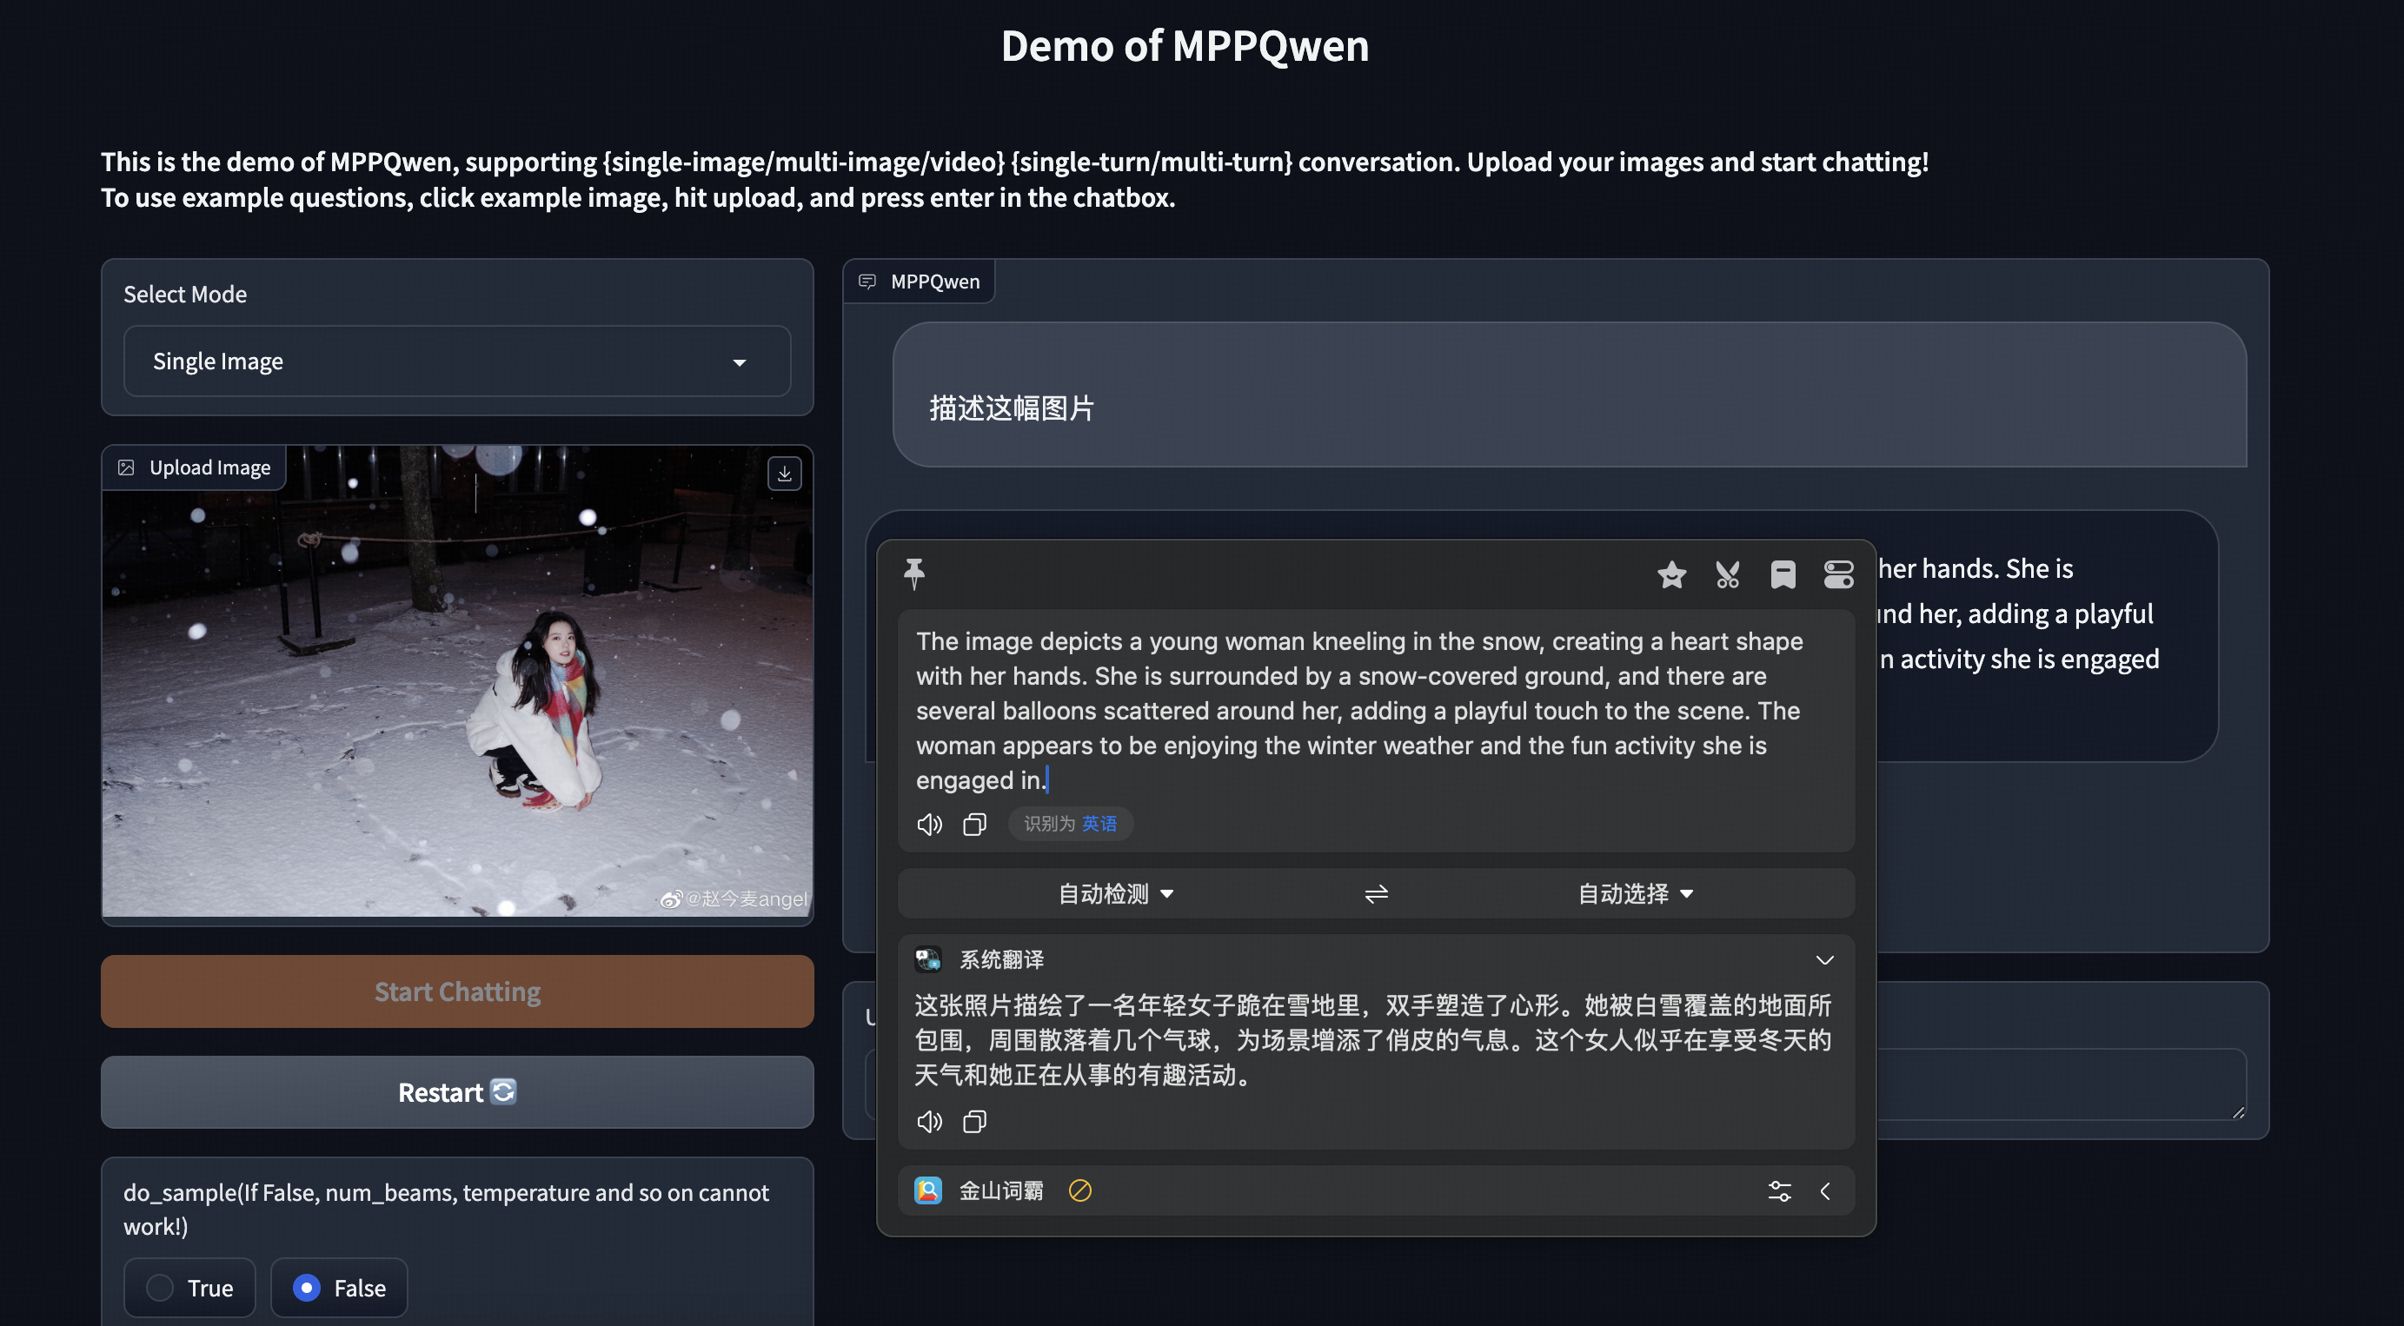
Task: Download the uploaded image
Action: (784, 474)
